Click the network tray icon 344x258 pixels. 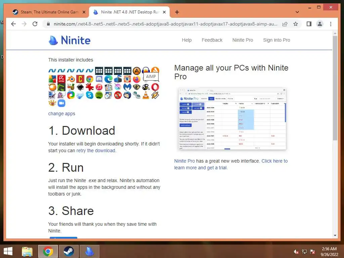304,251
